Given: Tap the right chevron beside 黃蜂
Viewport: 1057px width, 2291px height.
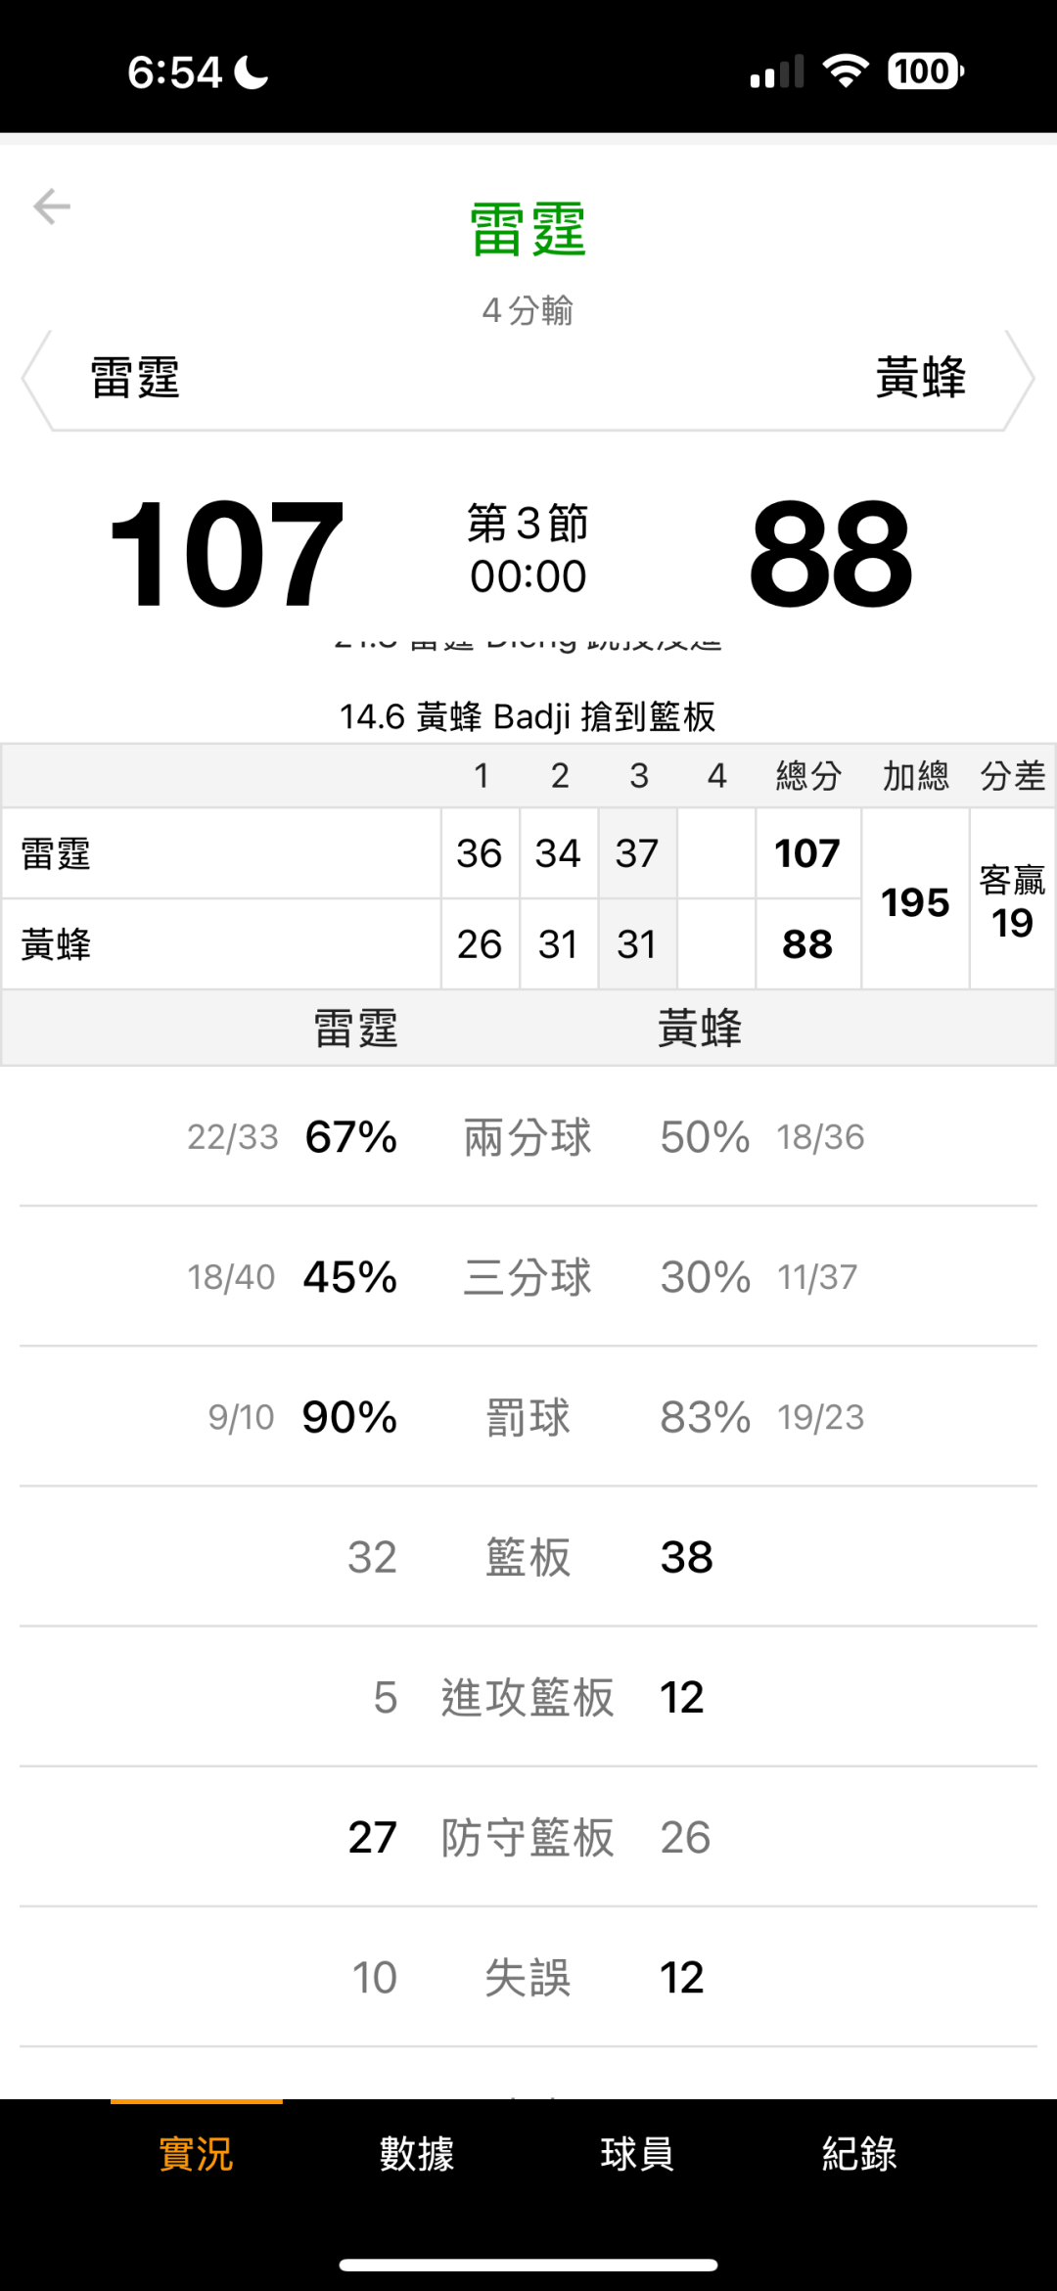Looking at the screenshot, I should point(1020,380).
